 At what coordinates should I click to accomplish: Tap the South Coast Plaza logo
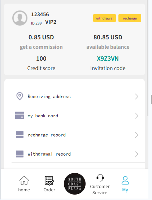coord(75,184)
